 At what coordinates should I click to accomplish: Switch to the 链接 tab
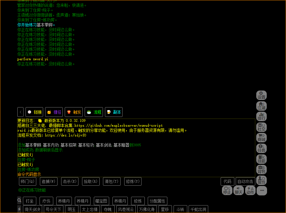coord(34,112)
